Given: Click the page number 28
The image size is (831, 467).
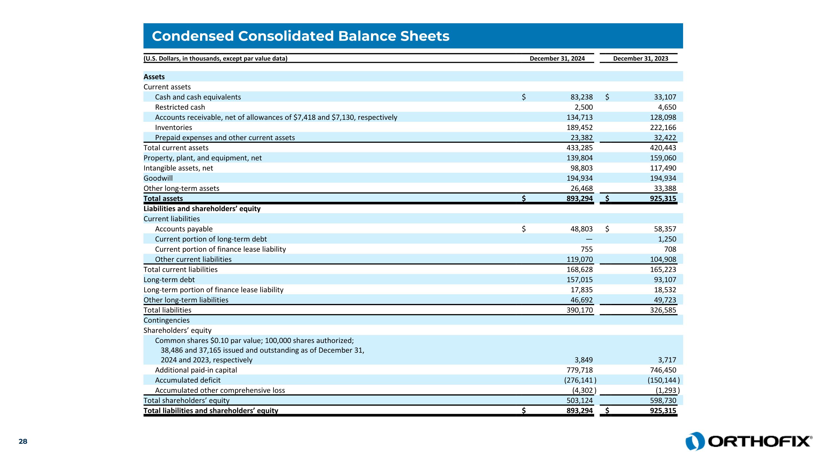Looking at the screenshot, I should pos(23,441).
